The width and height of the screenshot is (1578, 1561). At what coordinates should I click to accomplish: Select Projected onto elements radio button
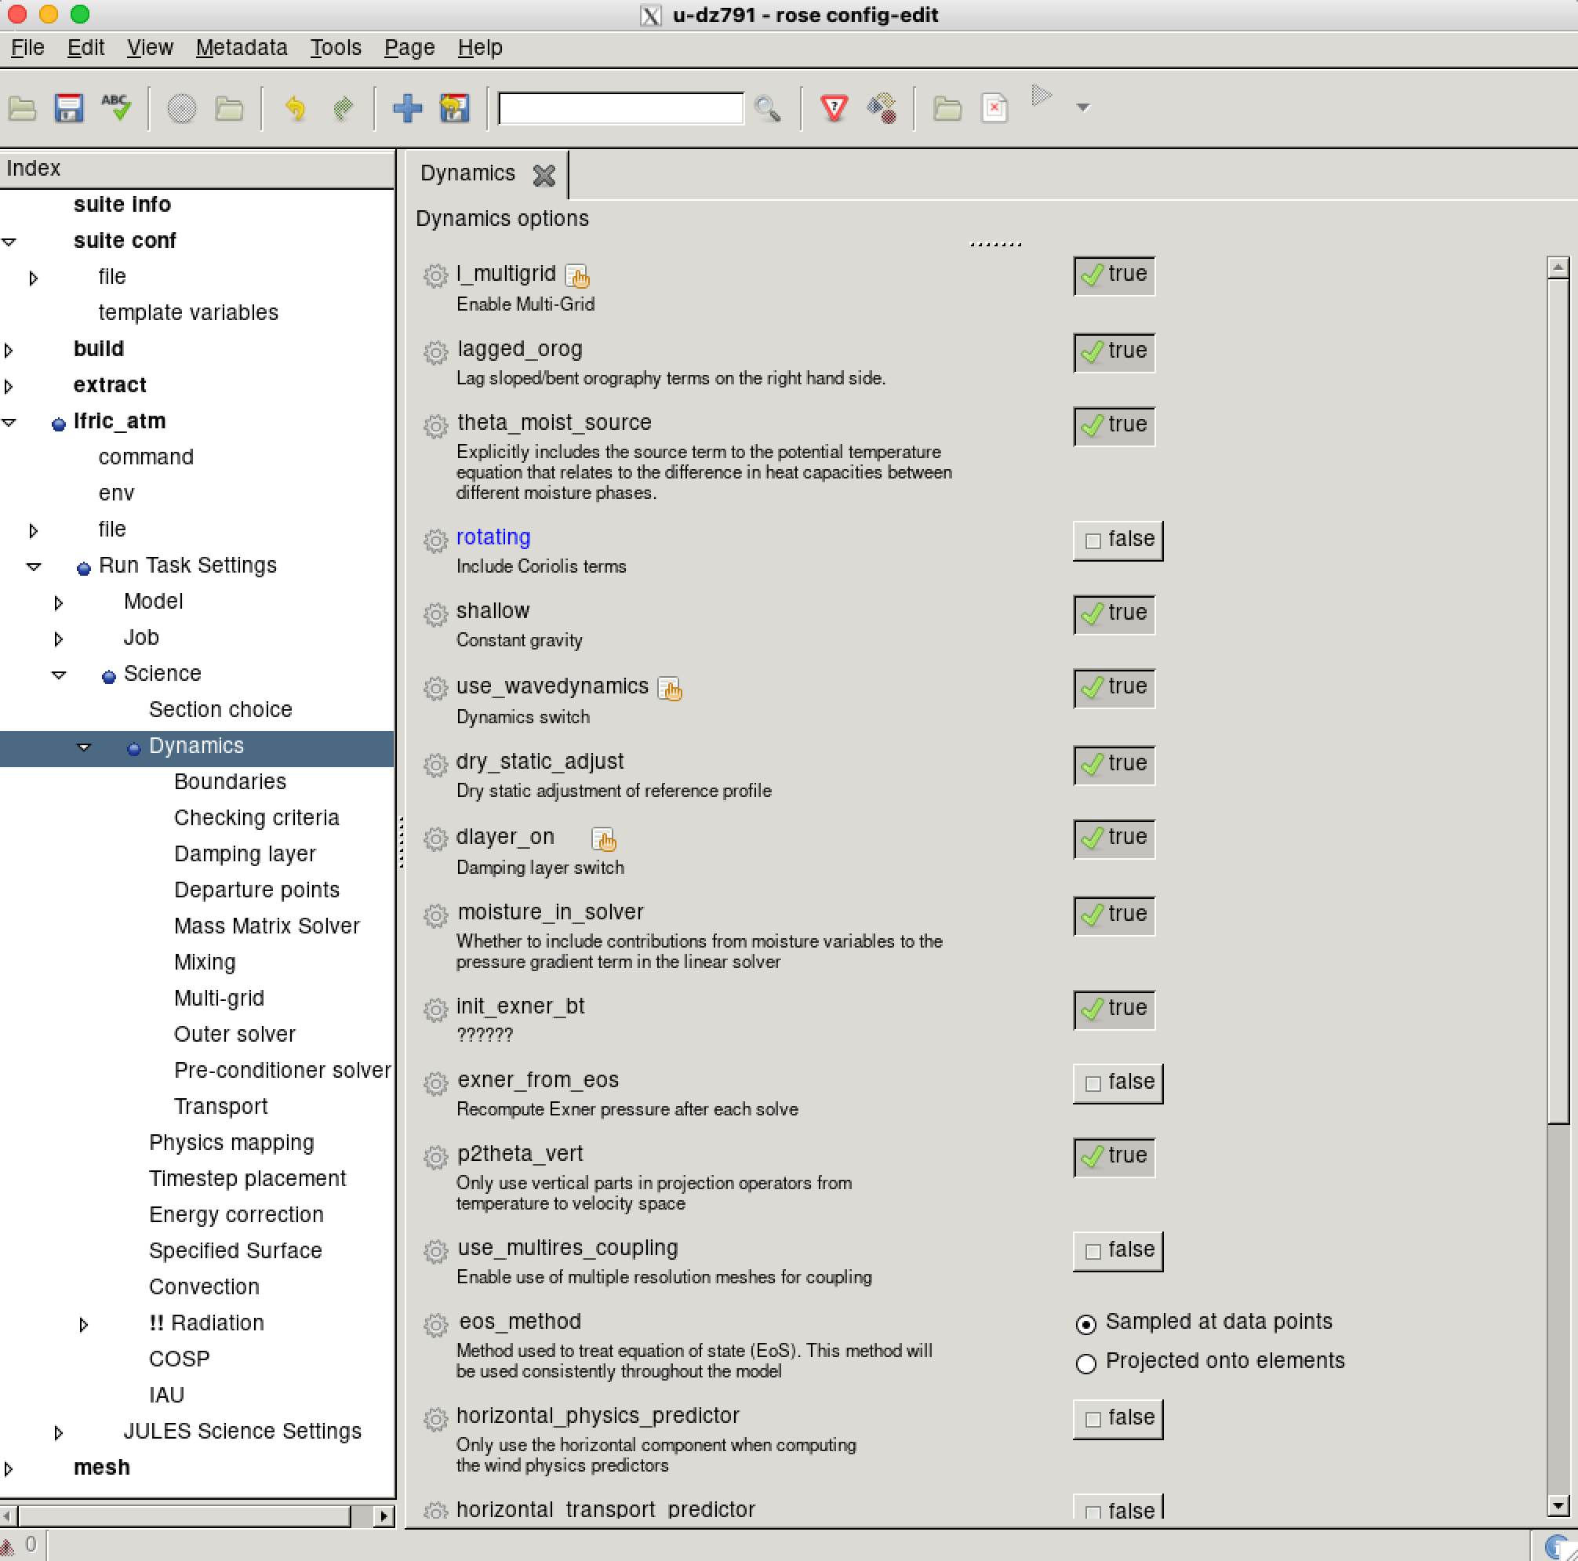click(1085, 1363)
